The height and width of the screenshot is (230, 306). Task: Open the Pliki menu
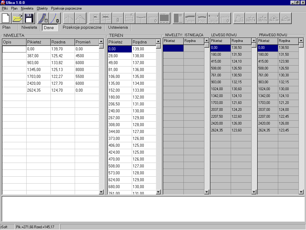tap(4, 8)
